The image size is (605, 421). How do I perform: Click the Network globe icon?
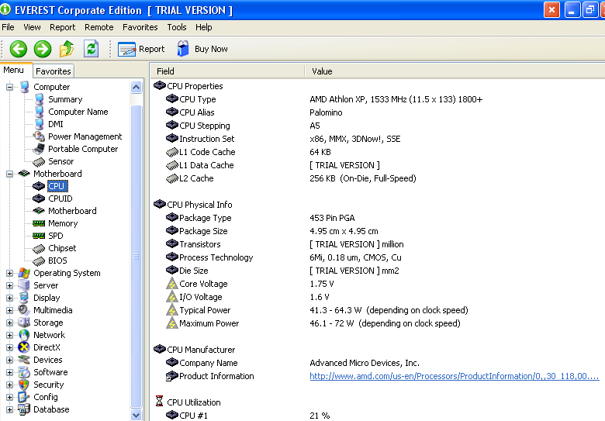click(24, 335)
